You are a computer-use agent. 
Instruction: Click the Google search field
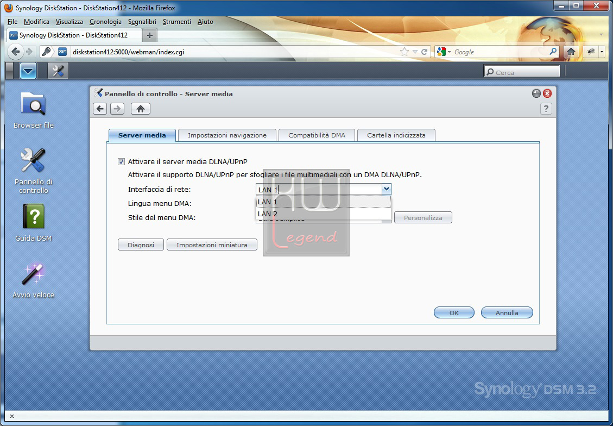[x=501, y=52]
